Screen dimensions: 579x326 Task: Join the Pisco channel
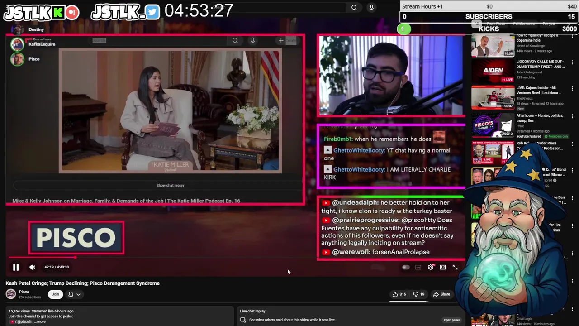(x=55, y=294)
